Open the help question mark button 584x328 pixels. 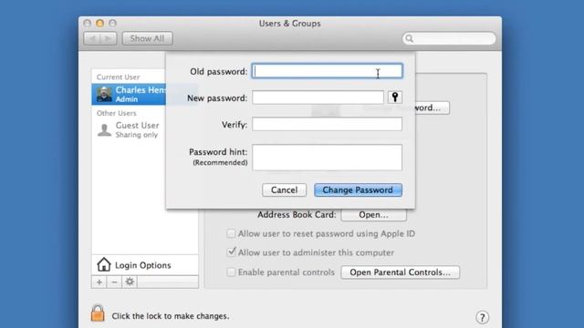click(x=482, y=317)
